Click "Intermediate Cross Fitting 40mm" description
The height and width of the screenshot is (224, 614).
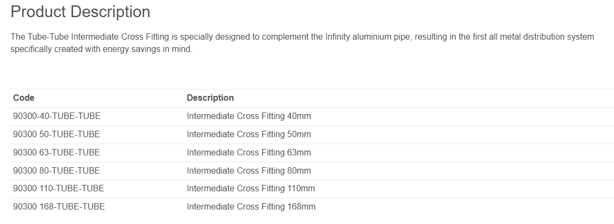coord(249,116)
